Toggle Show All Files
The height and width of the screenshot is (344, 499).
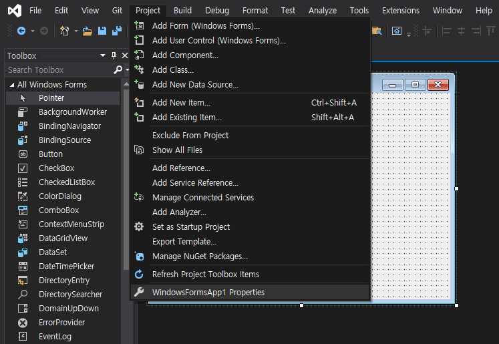[250, 150]
